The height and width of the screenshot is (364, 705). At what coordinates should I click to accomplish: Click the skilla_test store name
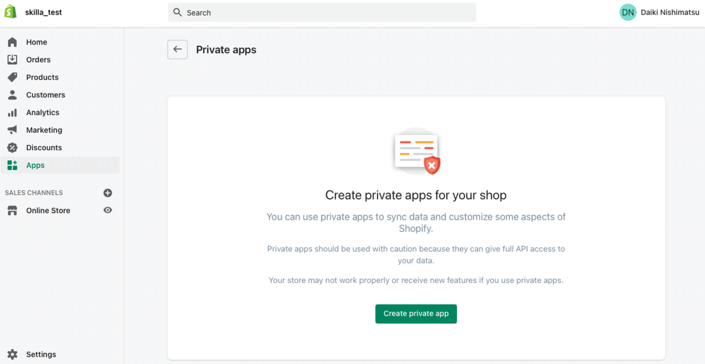43,12
